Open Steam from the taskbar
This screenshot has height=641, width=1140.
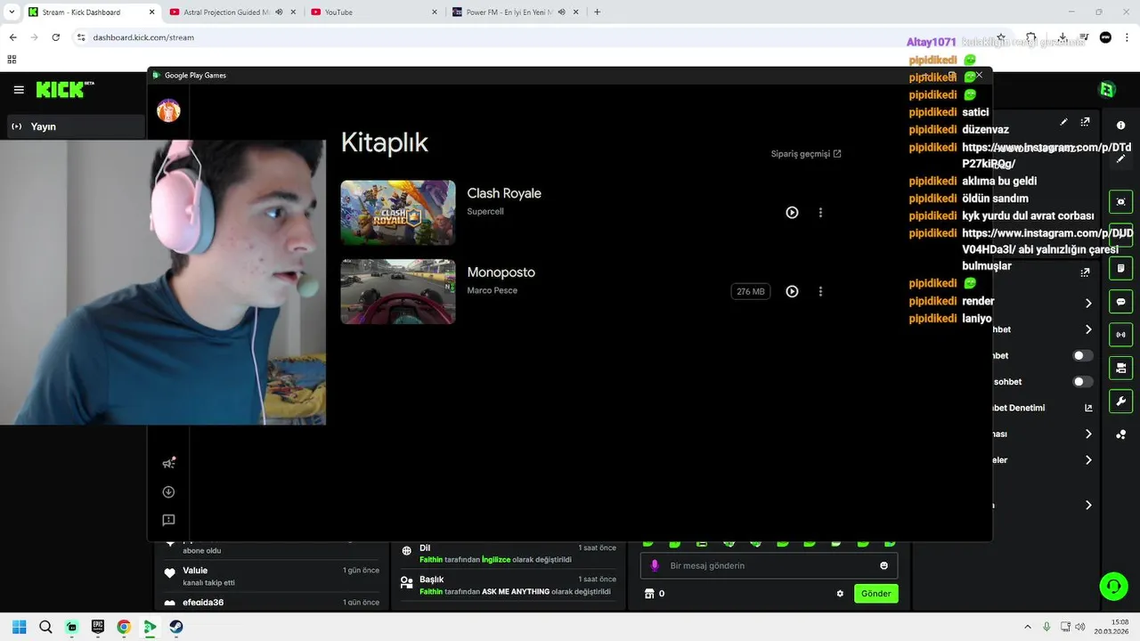tap(176, 627)
